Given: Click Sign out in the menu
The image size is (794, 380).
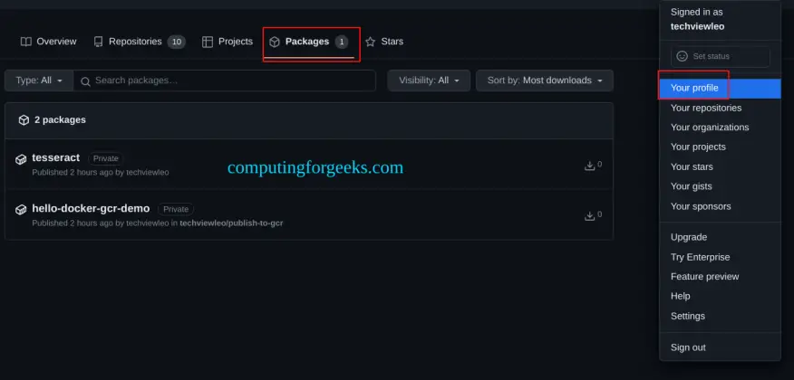Looking at the screenshot, I should [x=688, y=347].
